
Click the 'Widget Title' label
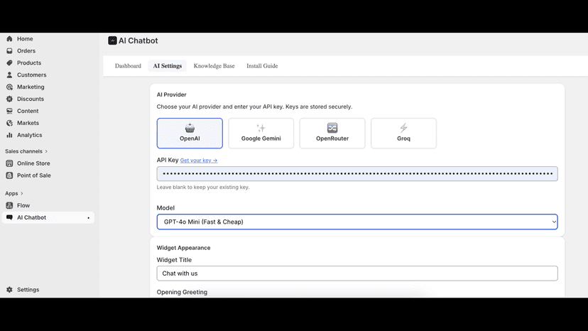click(x=174, y=260)
